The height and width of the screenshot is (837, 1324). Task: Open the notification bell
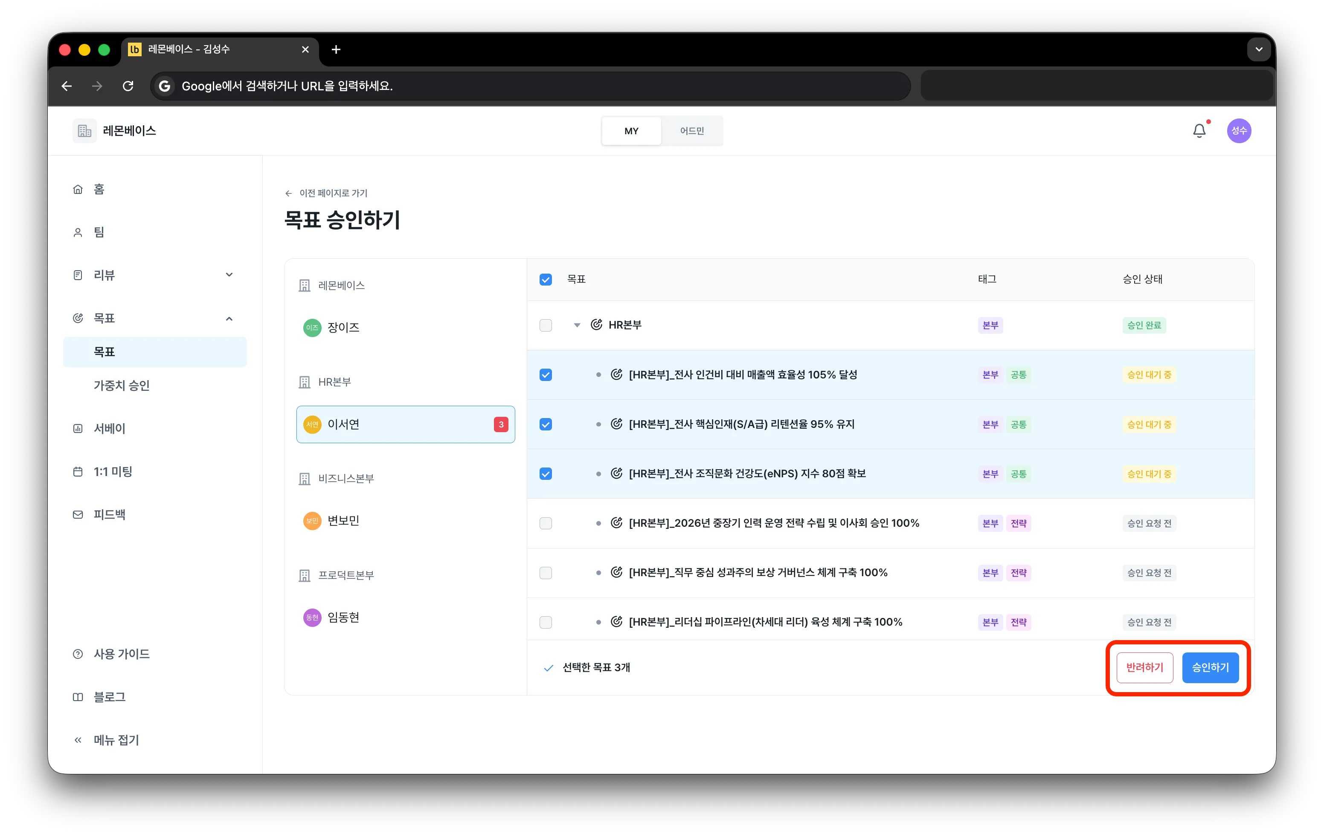point(1199,131)
